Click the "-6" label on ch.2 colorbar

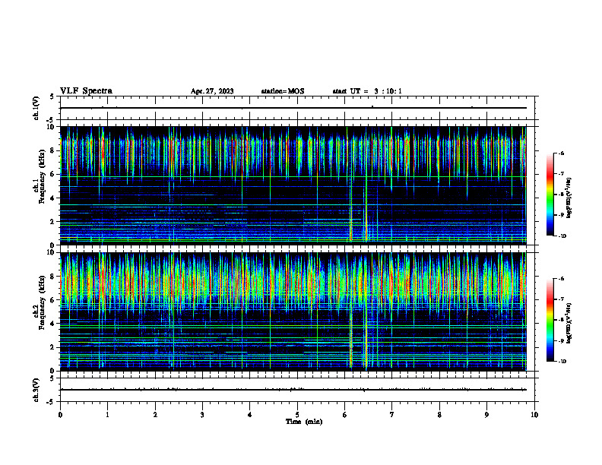[561, 279]
